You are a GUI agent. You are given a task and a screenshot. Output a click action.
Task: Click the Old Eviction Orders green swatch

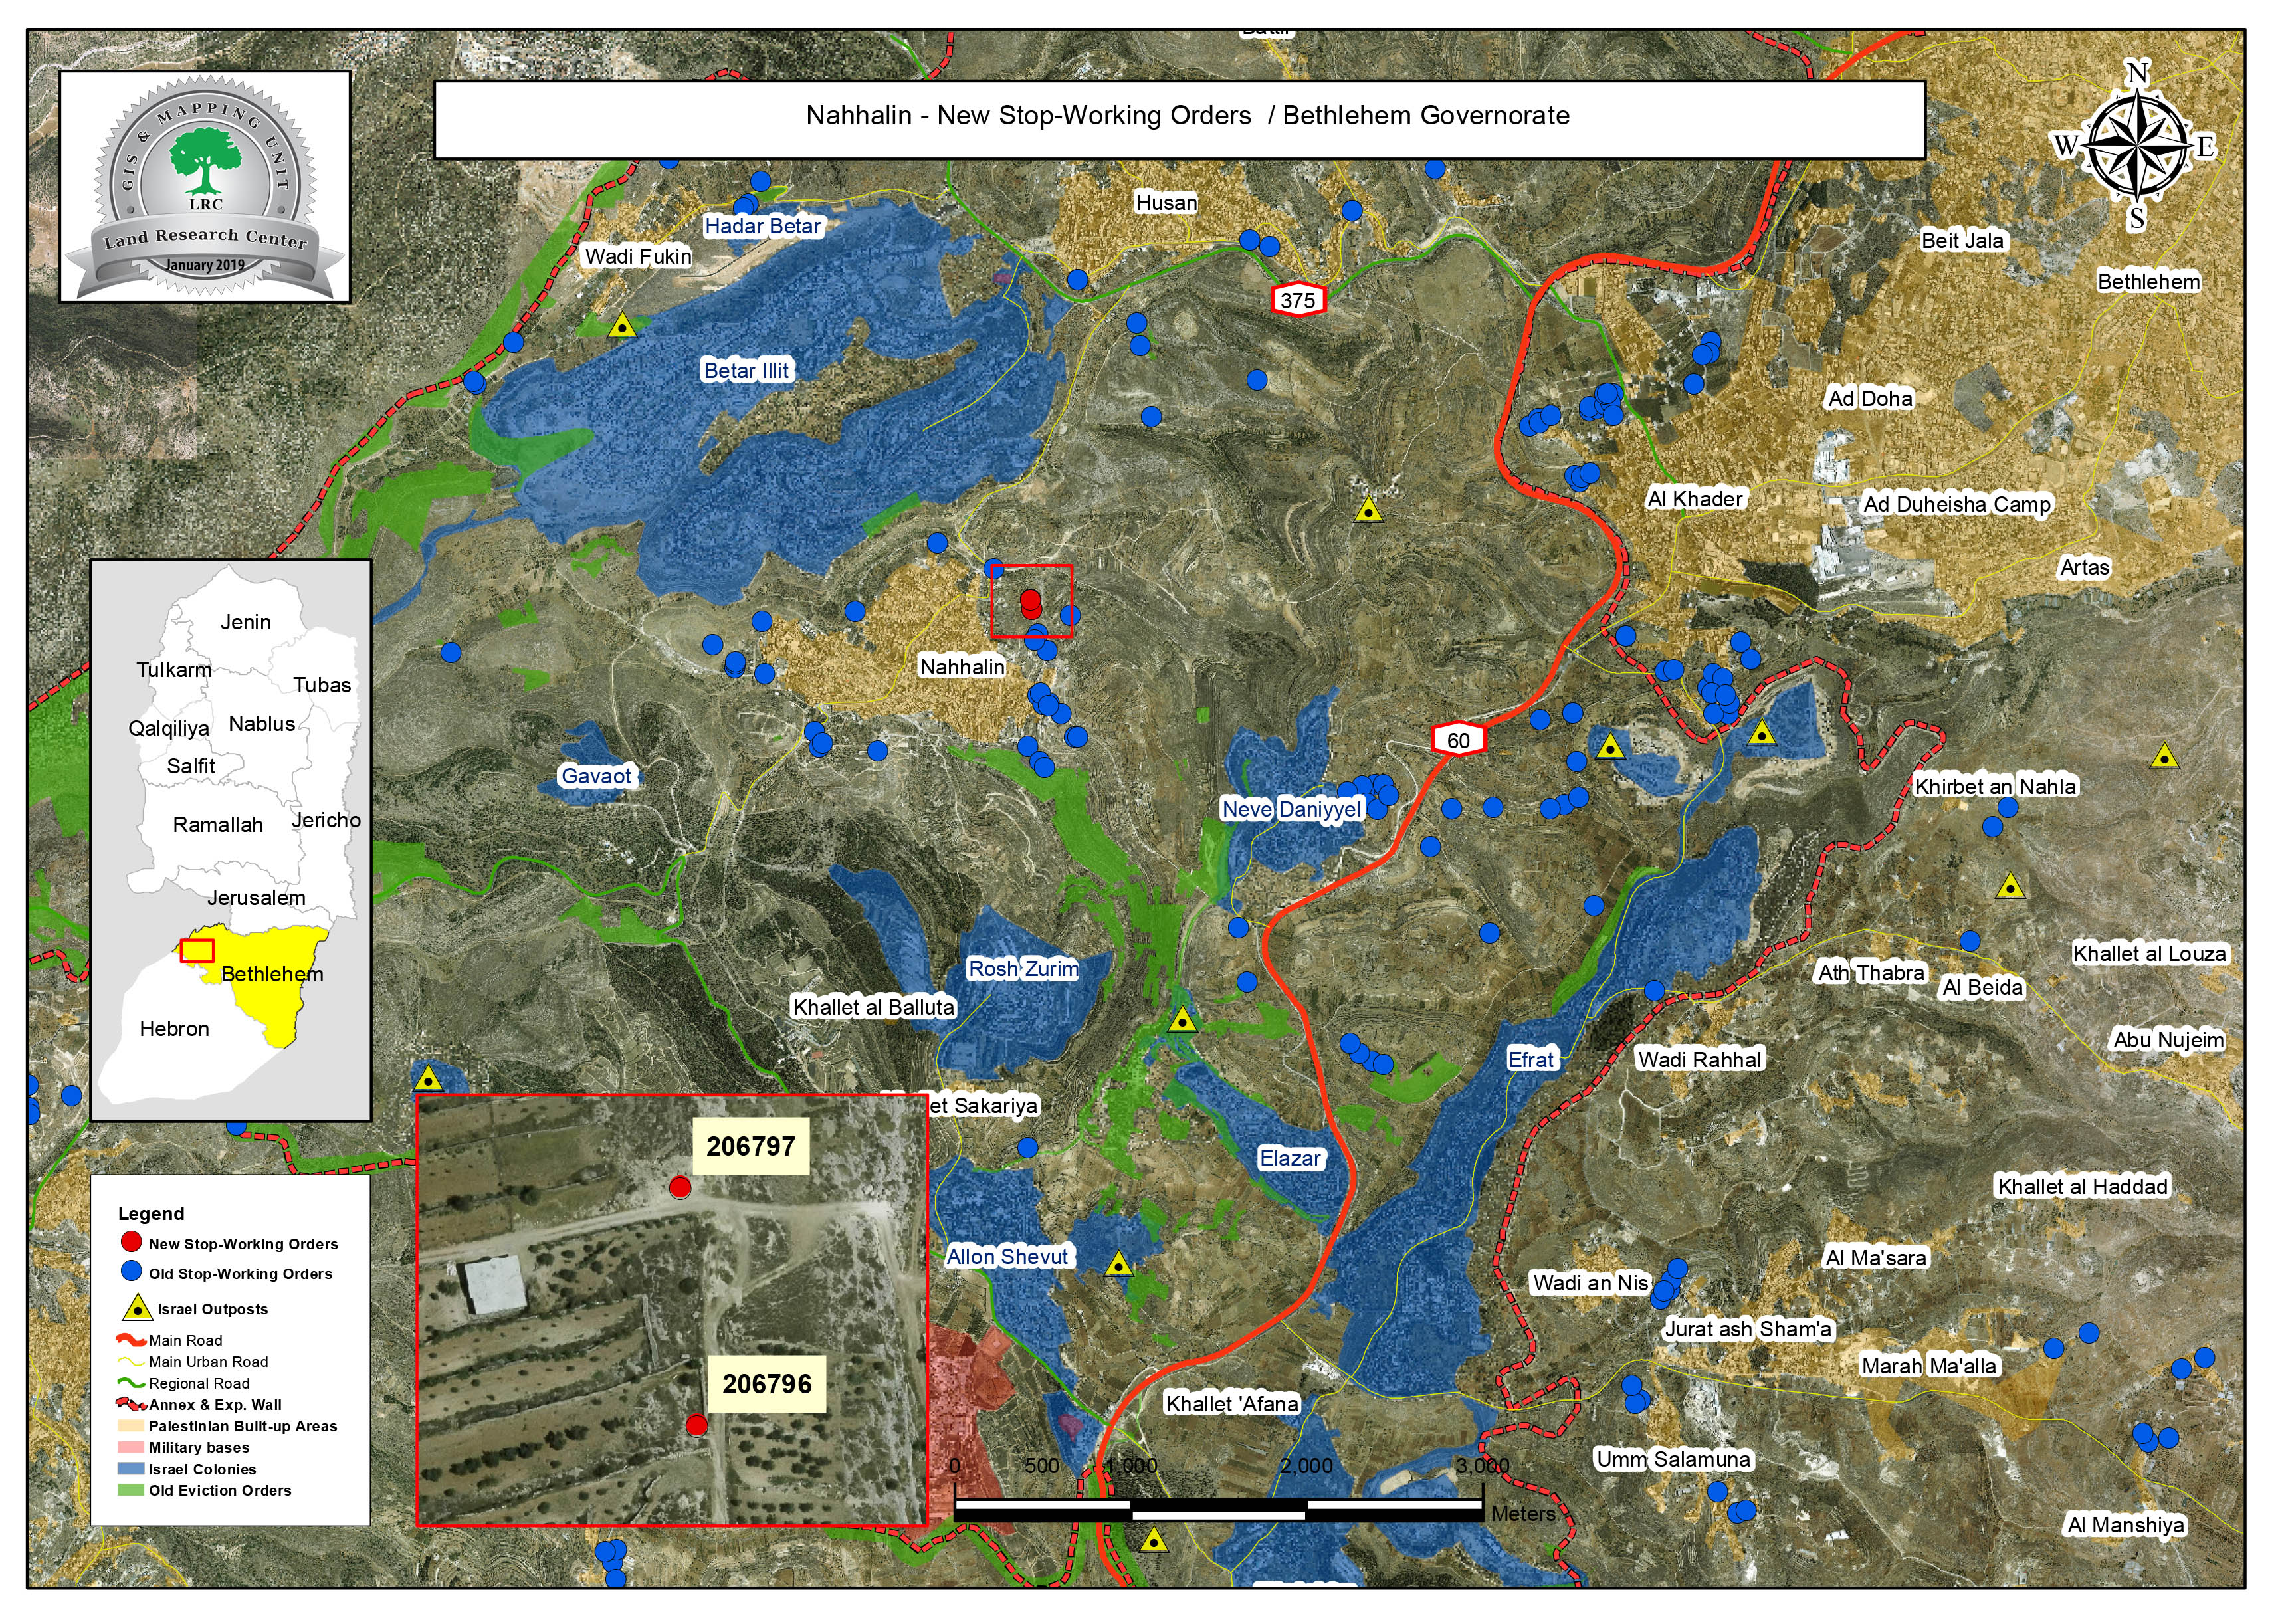point(131,1490)
